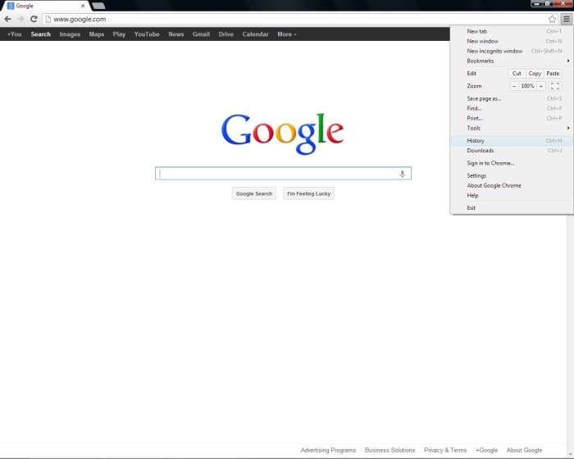This screenshot has width=574, height=459.
Task: Open fullscreen mode from Zoom row icon
Action: (x=555, y=86)
